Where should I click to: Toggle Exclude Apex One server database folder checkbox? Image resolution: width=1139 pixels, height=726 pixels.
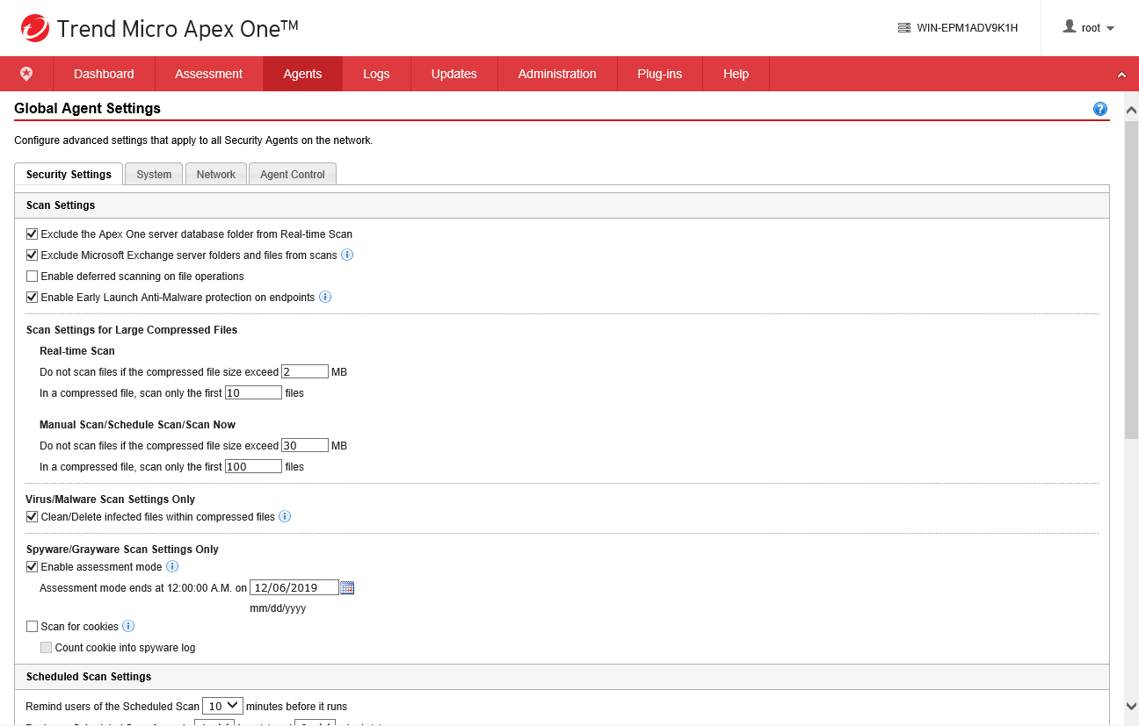click(33, 234)
